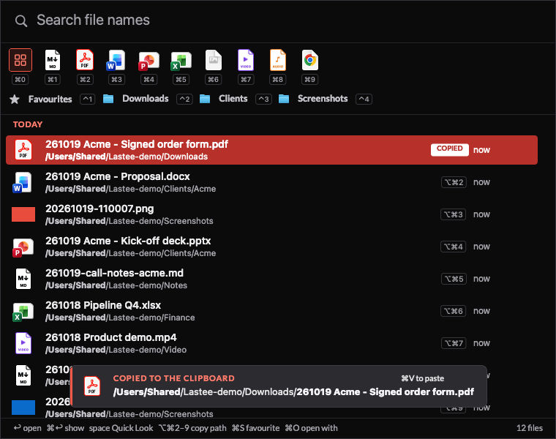This screenshot has width=556, height=439.
Task: Click the video icon of Product demo.mp4
Action: (x=23, y=343)
